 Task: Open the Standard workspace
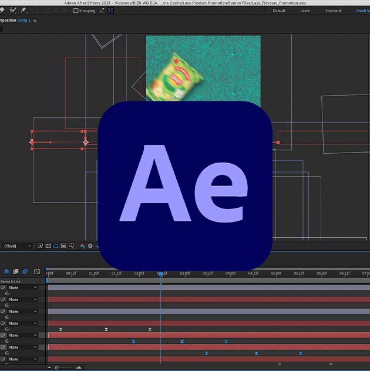333,11
